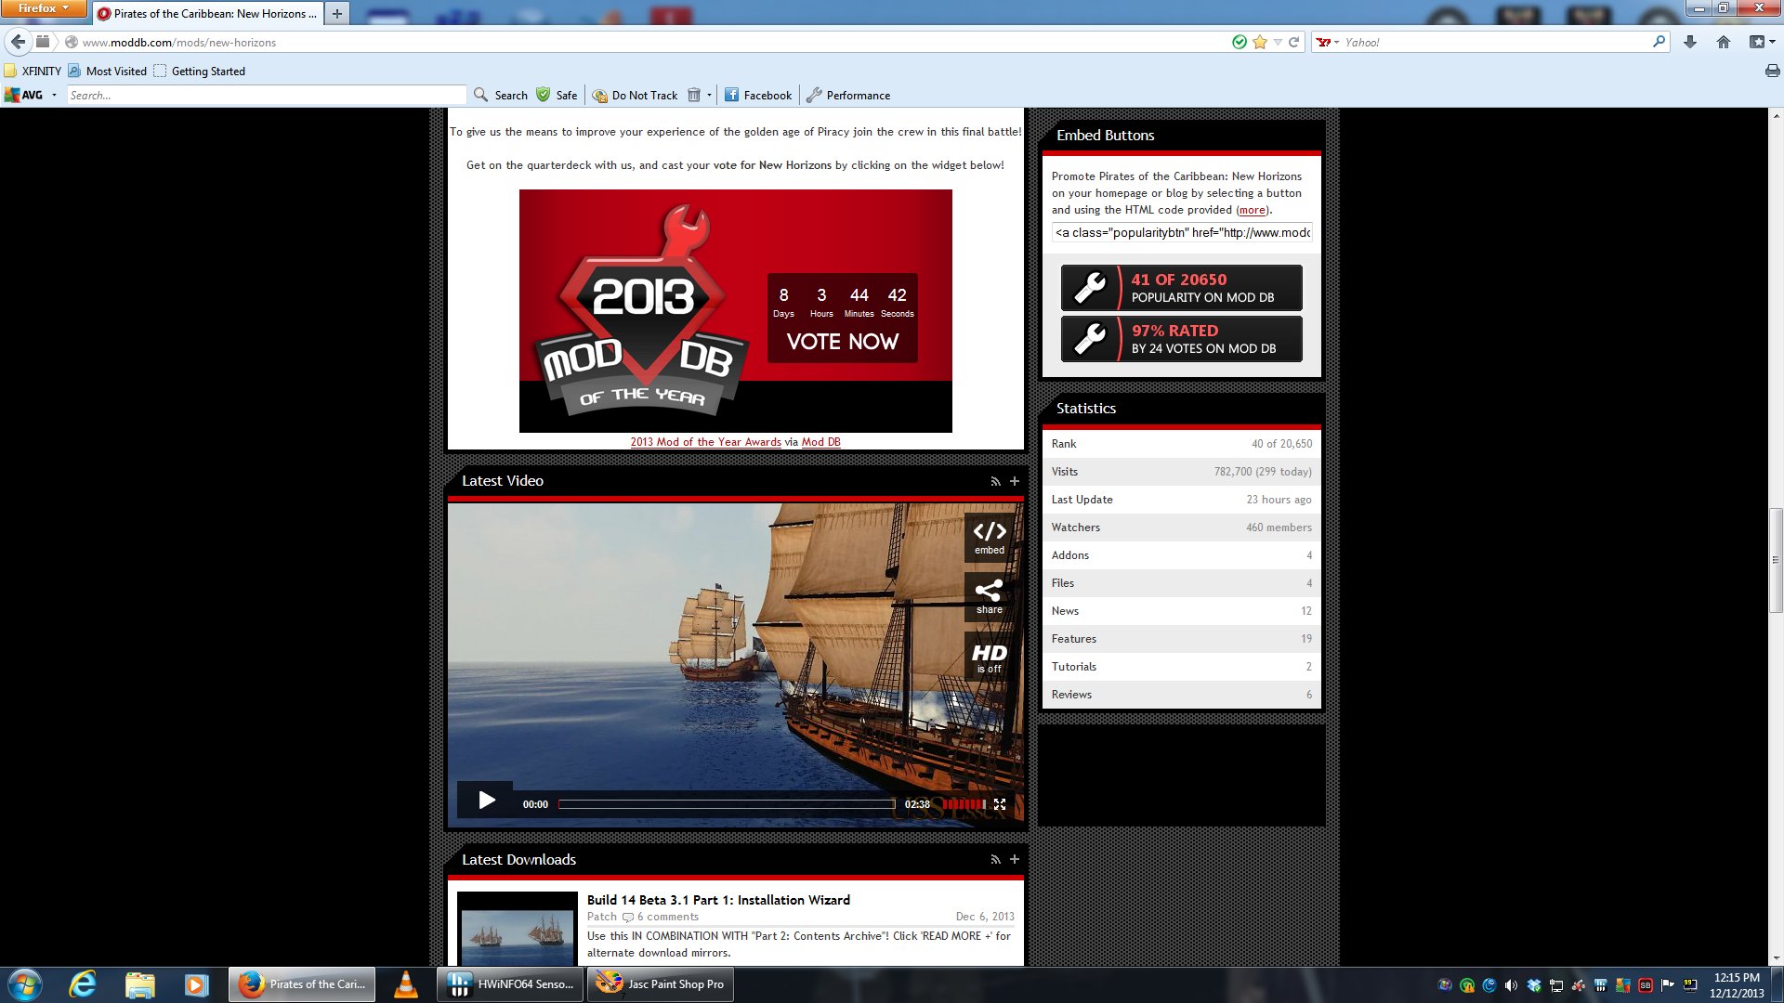Open the dropdown arrow next to the AVG trash can

pos(709,95)
